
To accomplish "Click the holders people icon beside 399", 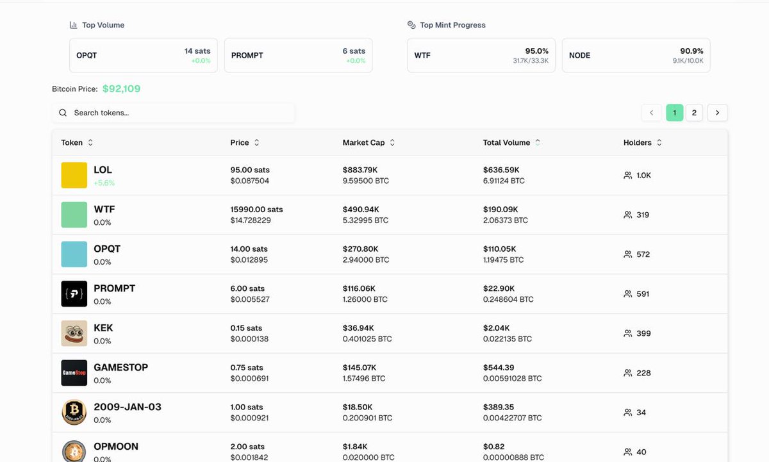I will (x=628, y=333).
